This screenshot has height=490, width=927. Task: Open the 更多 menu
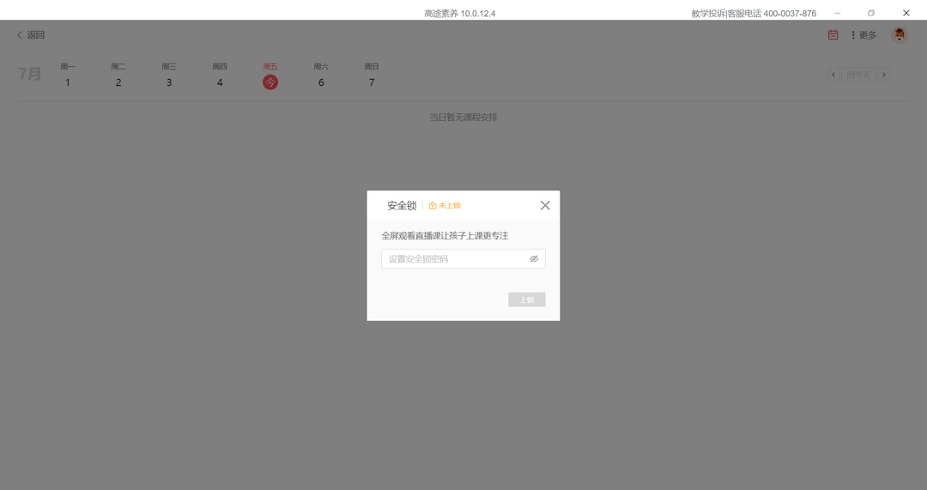[863, 35]
